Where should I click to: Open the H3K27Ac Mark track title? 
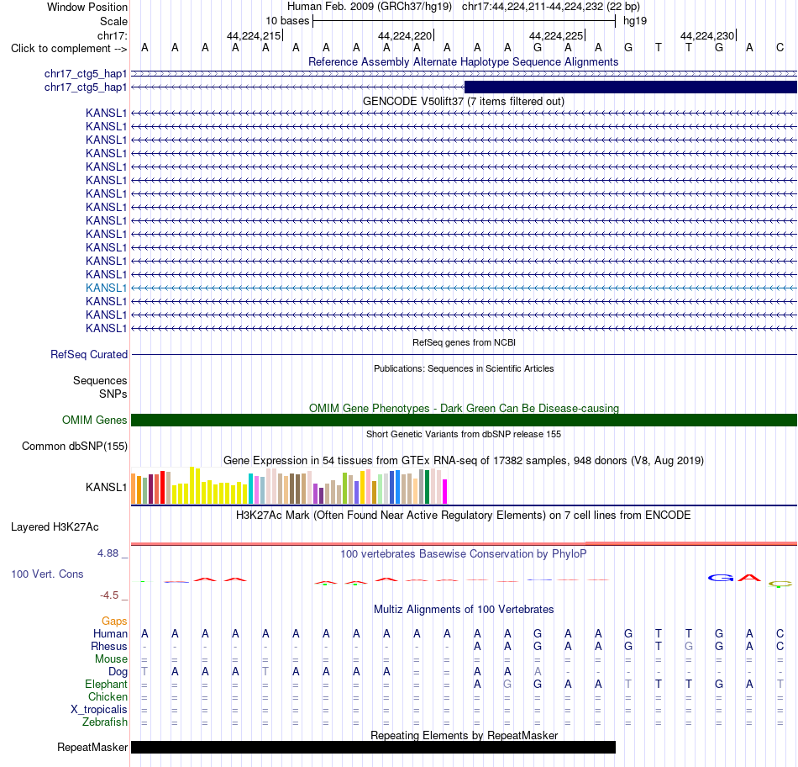(x=463, y=516)
